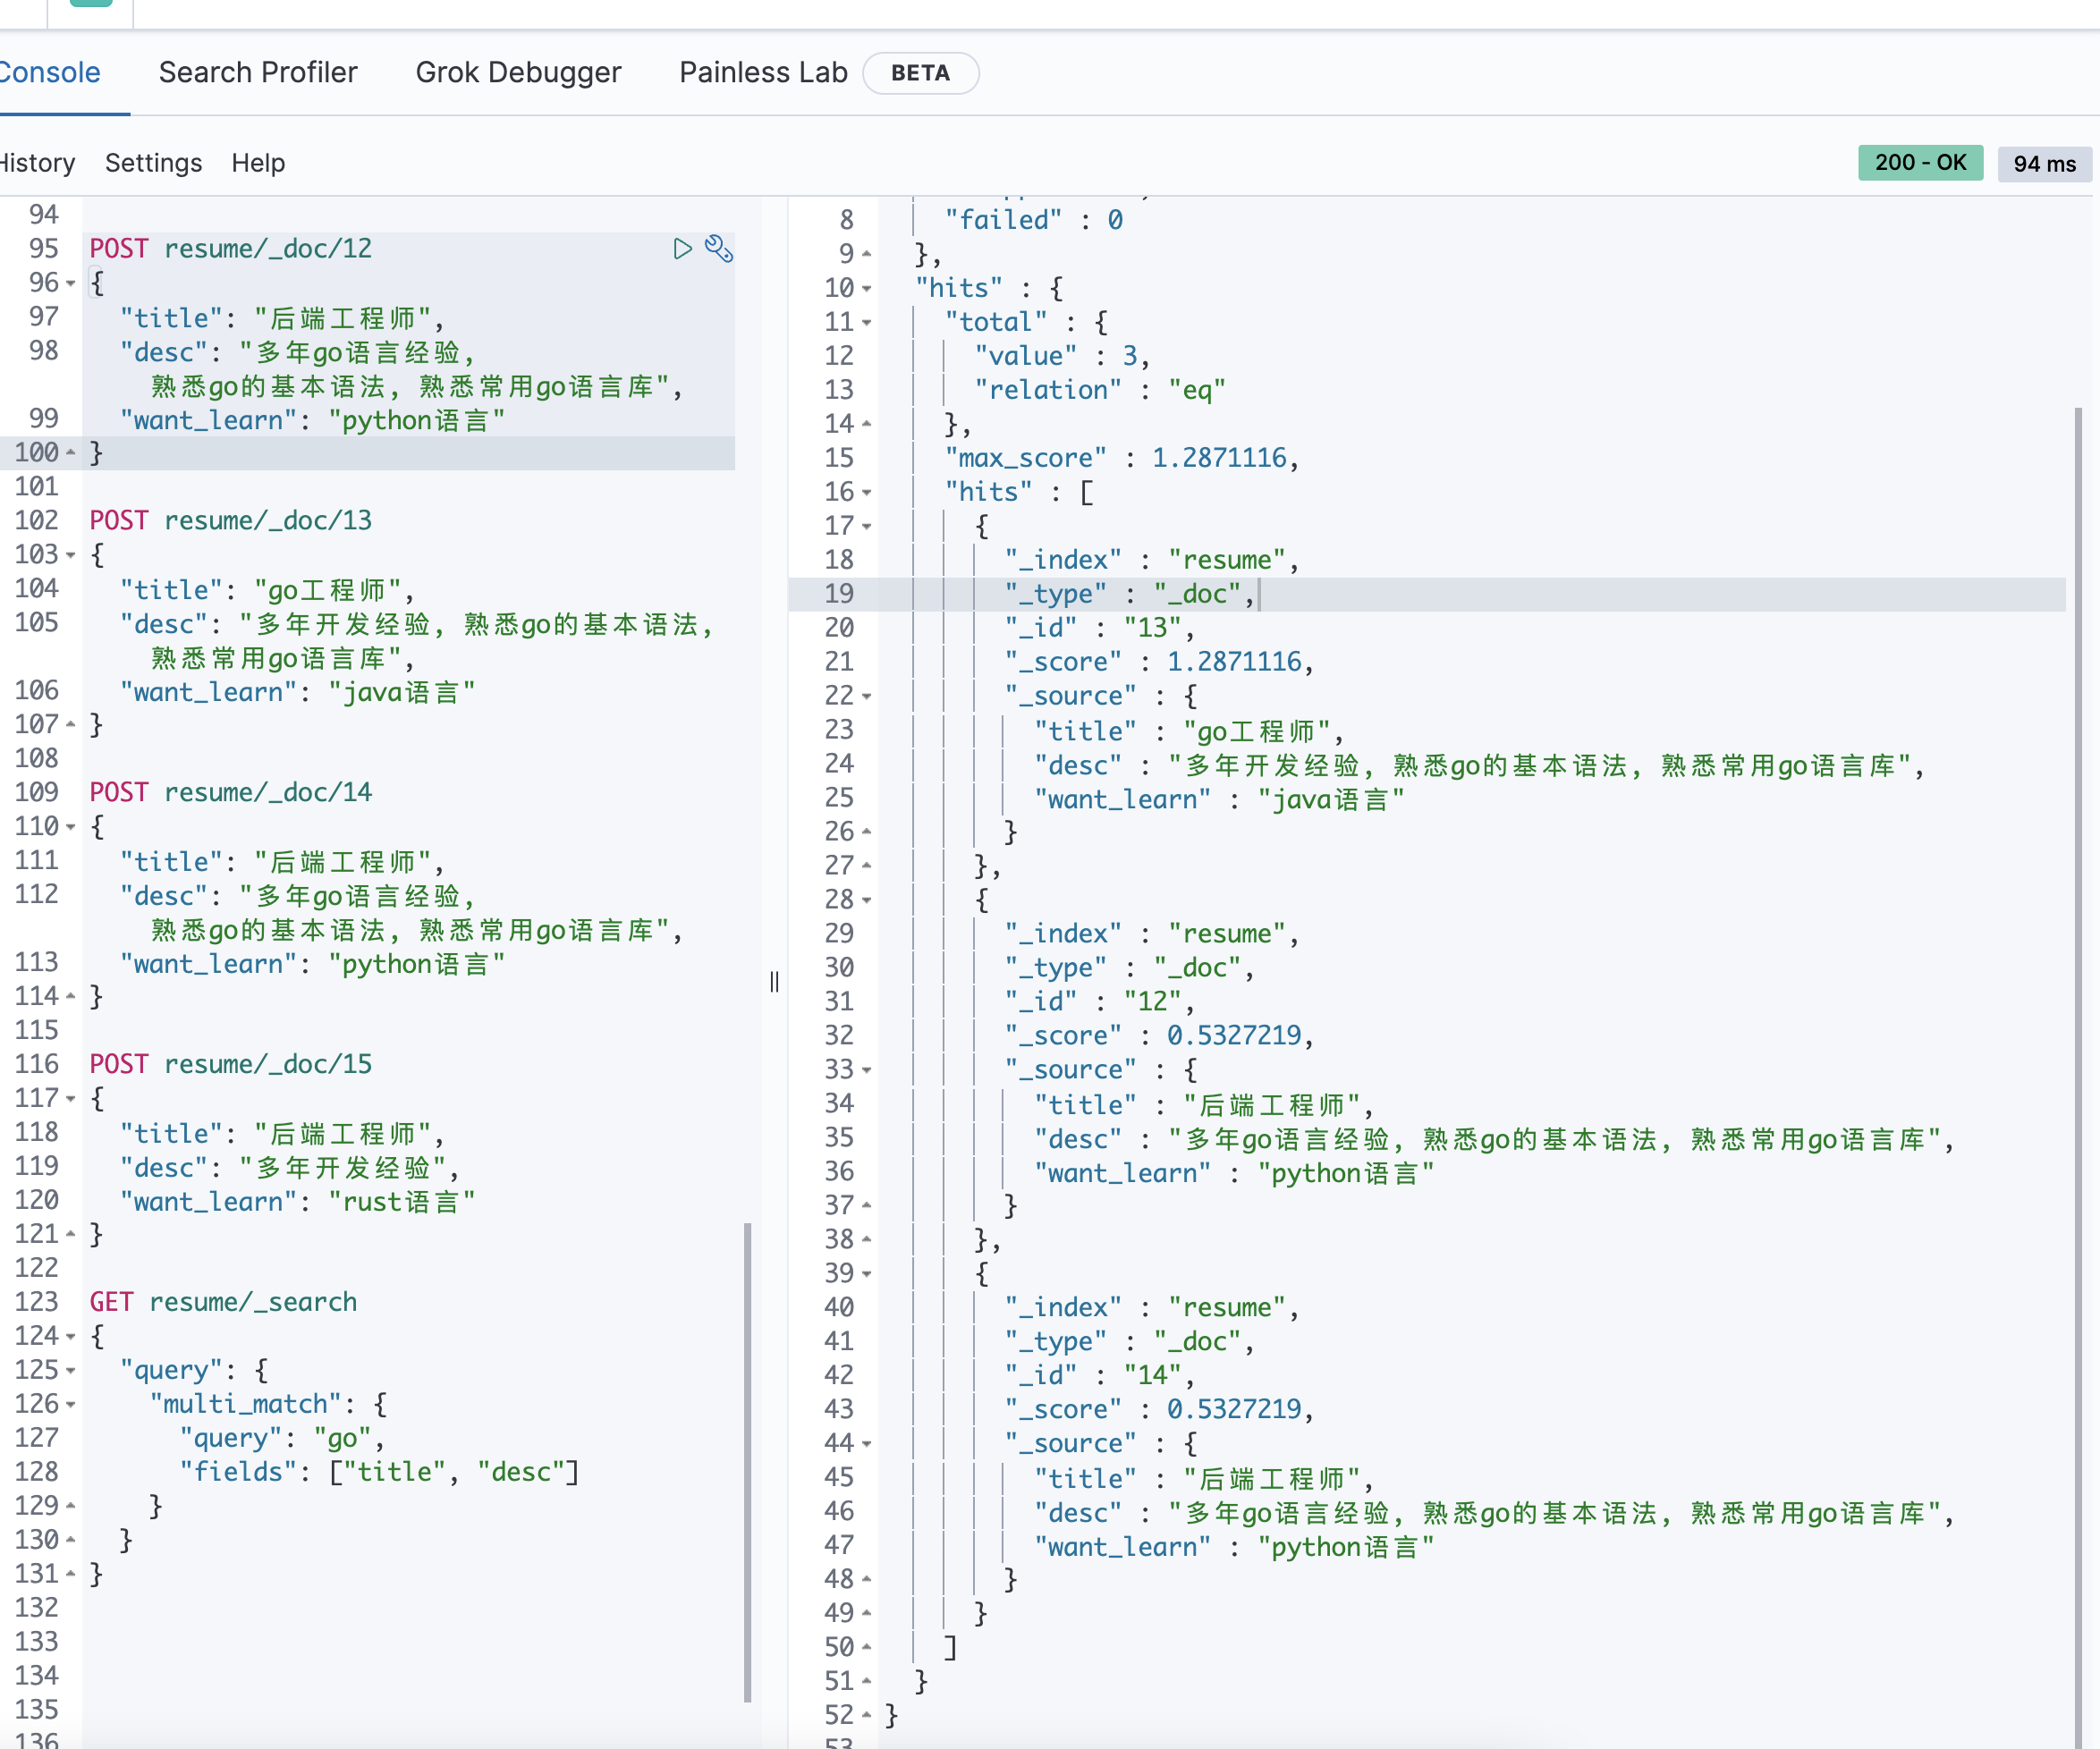Click the fold marker at editor line 100
The height and width of the screenshot is (1749, 2100).
point(71,453)
